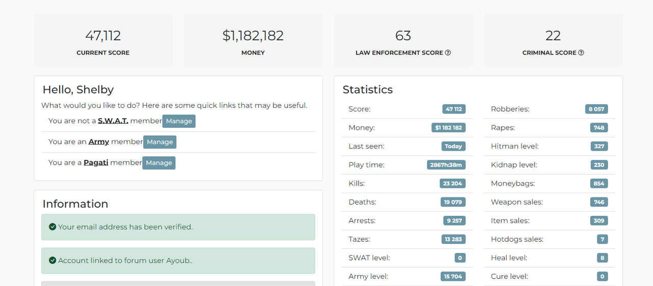Click the Play time badge 2867h:38m
This screenshot has width=653, height=286.
(x=446, y=165)
